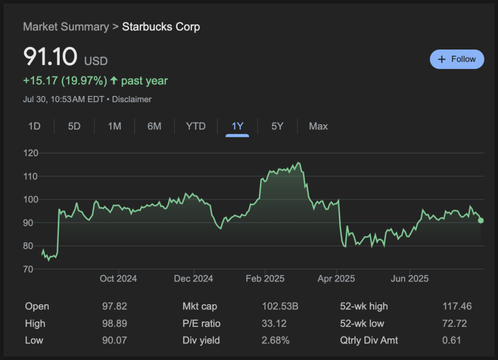Select the 6M time range
The width and height of the screenshot is (498, 360).
coord(154,126)
